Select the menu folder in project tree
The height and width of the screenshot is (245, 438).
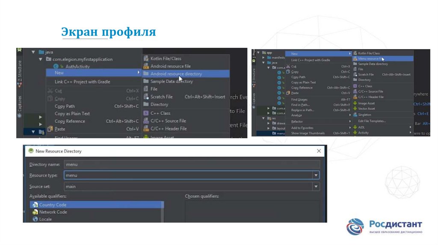coord(278,134)
